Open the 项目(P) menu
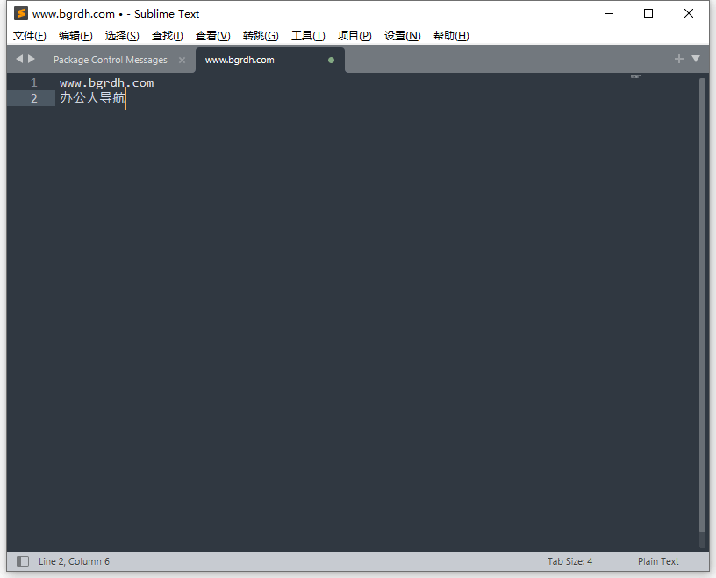 tap(354, 36)
